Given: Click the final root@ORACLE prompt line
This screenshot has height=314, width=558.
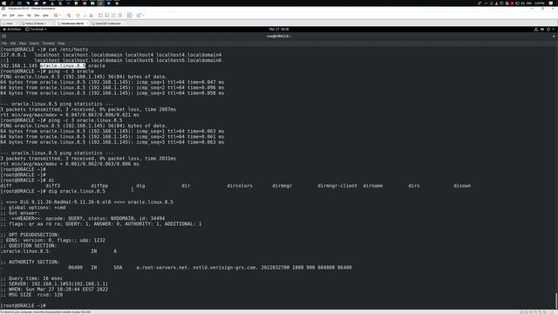Looking at the screenshot, I should pyautogui.click(x=23, y=306).
